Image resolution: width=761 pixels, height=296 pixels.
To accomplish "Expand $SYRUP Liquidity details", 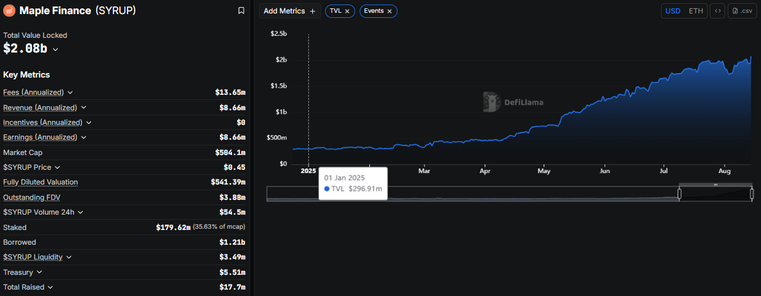I will point(69,257).
